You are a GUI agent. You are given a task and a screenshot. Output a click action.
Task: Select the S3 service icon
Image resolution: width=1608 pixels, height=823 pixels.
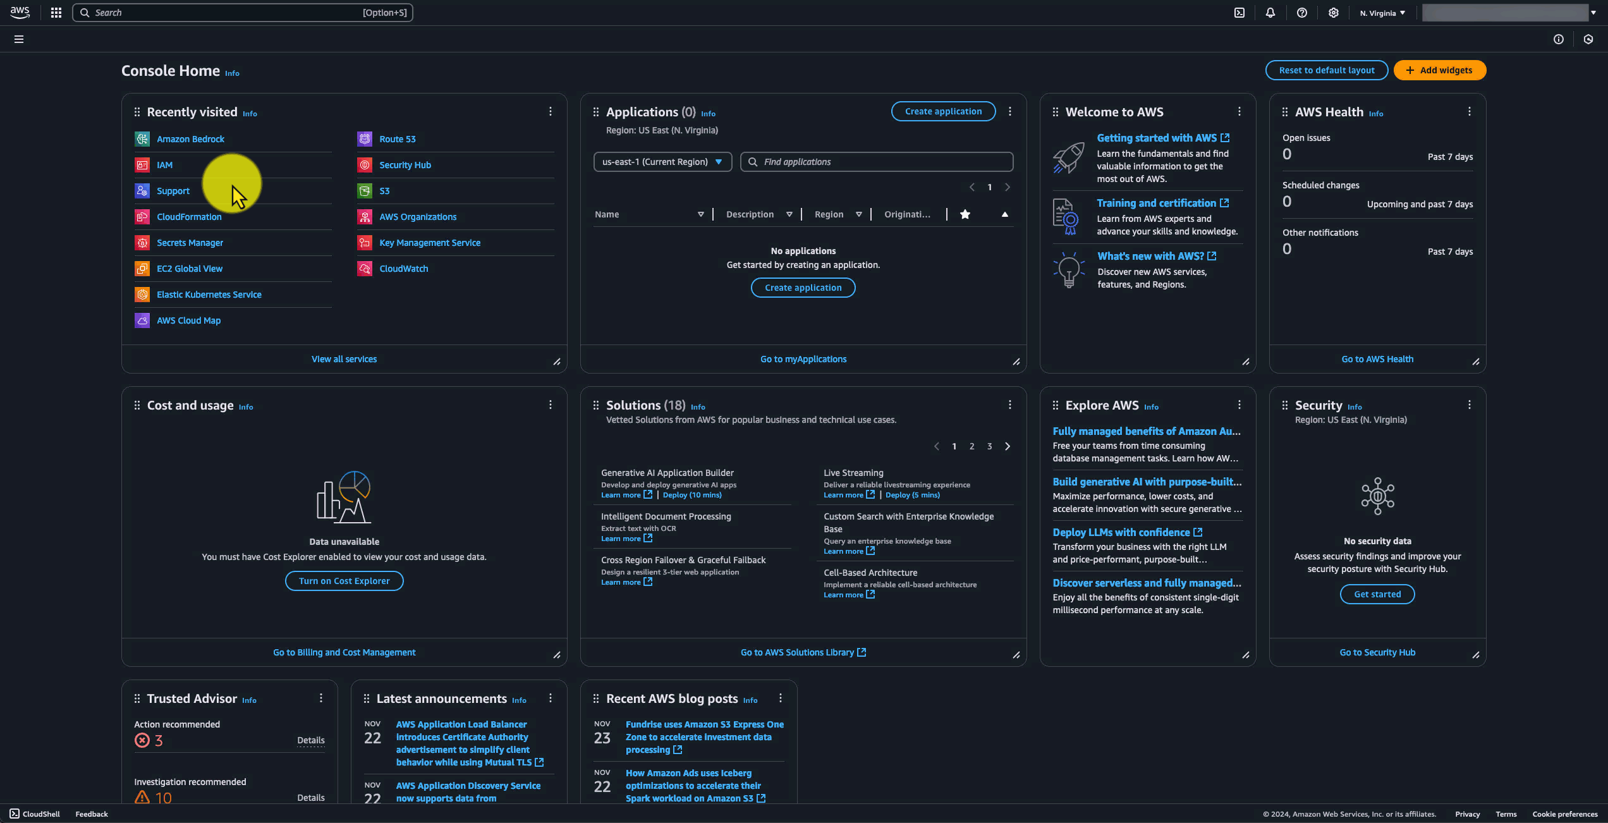(365, 190)
